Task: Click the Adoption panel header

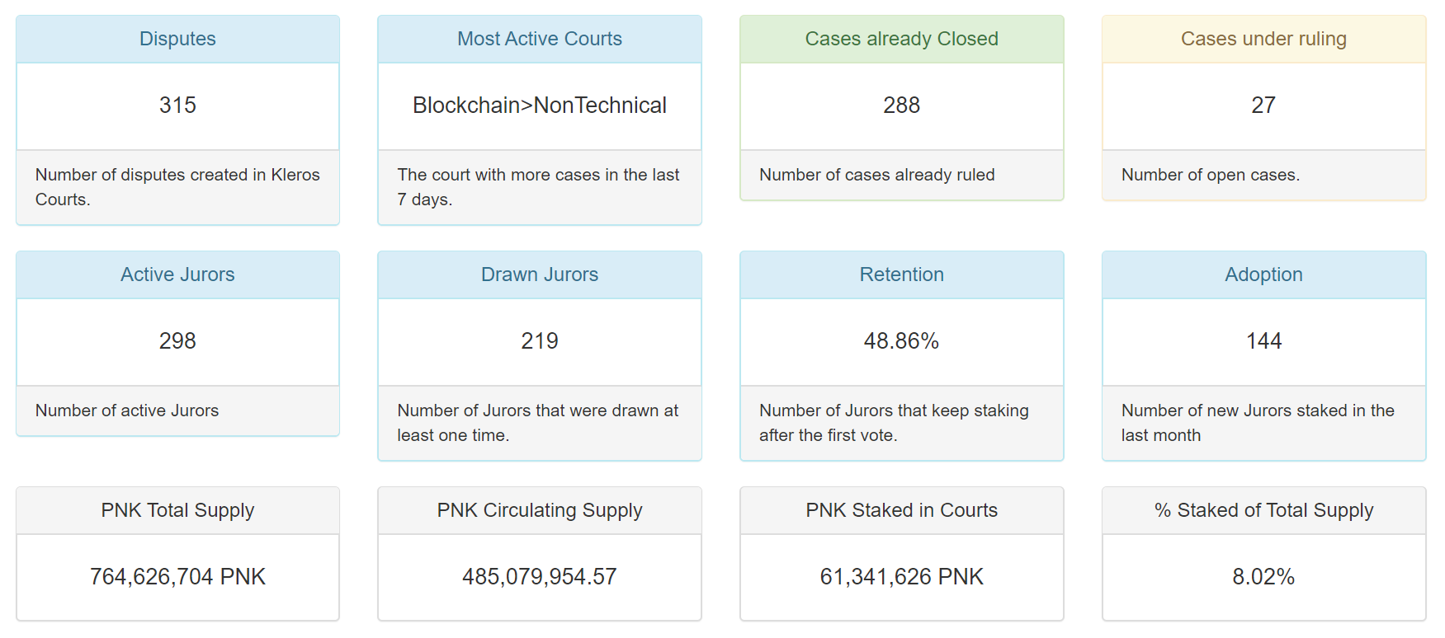Action: pyautogui.click(x=1264, y=274)
